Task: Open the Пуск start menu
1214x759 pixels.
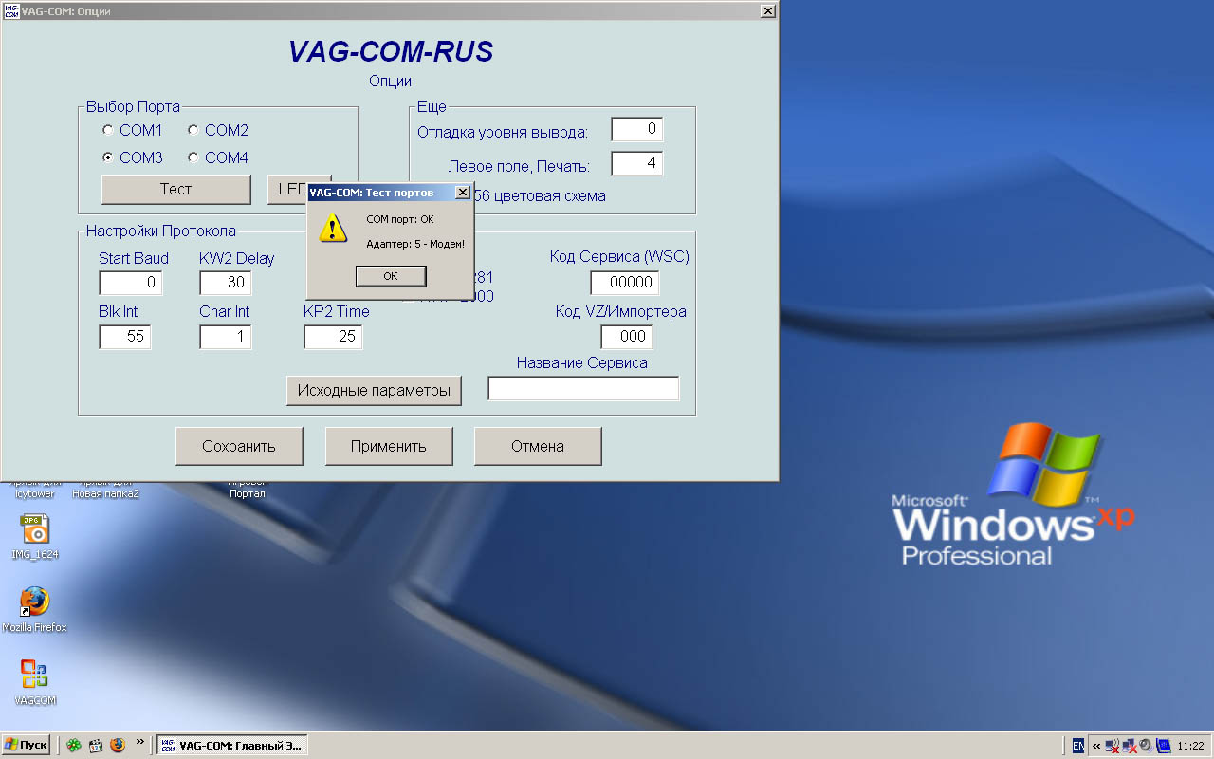Action: click(27, 745)
